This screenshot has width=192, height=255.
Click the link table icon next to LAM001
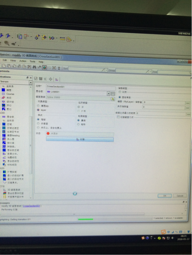click(x=113, y=93)
